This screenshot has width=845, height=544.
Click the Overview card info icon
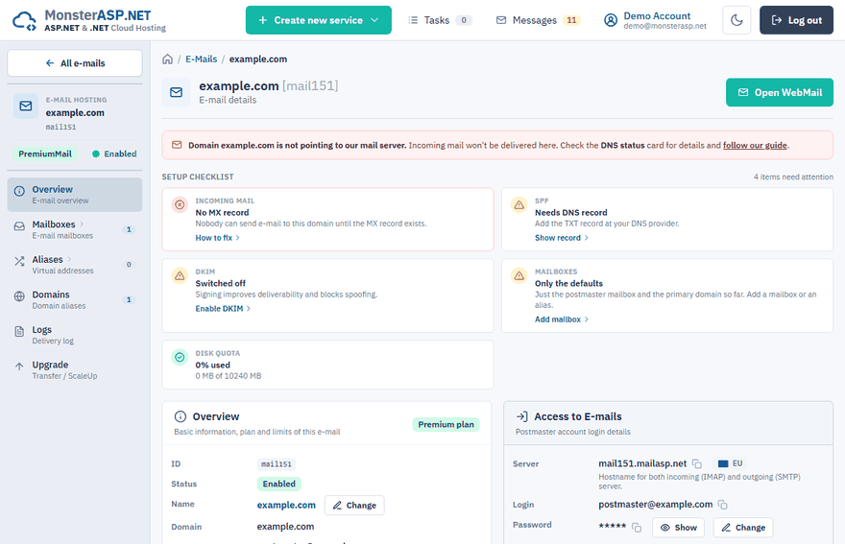click(181, 416)
